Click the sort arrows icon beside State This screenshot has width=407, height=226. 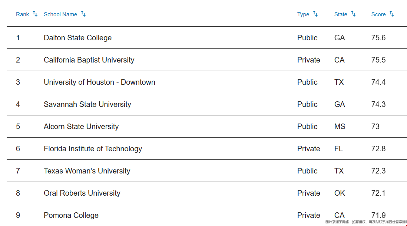pyautogui.click(x=353, y=14)
